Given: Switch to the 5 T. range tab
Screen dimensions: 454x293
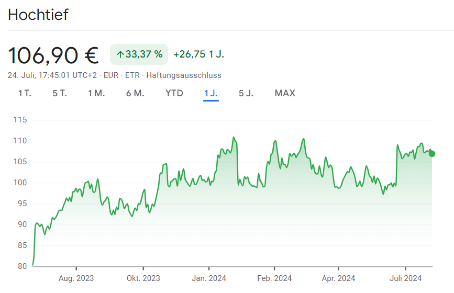Looking at the screenshot, I should pyautogui.click(x=60, y=93).
